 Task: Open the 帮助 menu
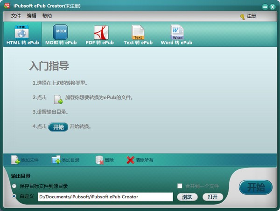(x=47, y=16)
